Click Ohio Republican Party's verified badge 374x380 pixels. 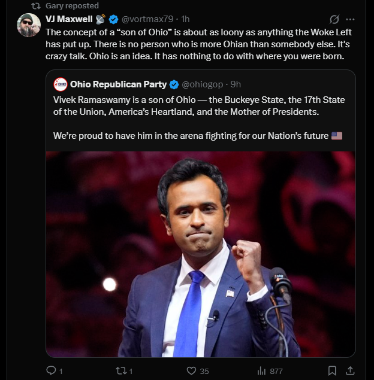(174, 84)
